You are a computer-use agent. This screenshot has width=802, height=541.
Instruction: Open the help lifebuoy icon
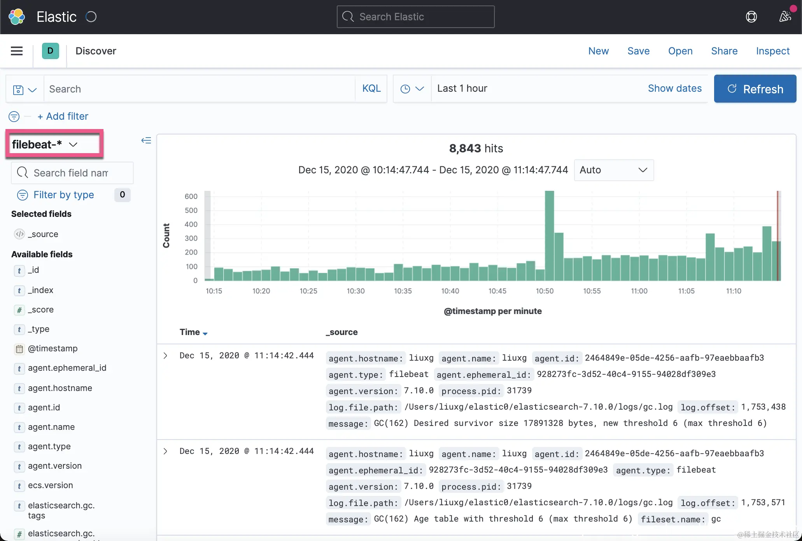pyautogui.click(x=751, y=17)
